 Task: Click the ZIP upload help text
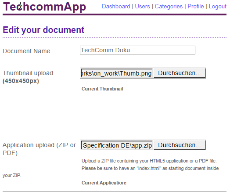click(111, 168)
